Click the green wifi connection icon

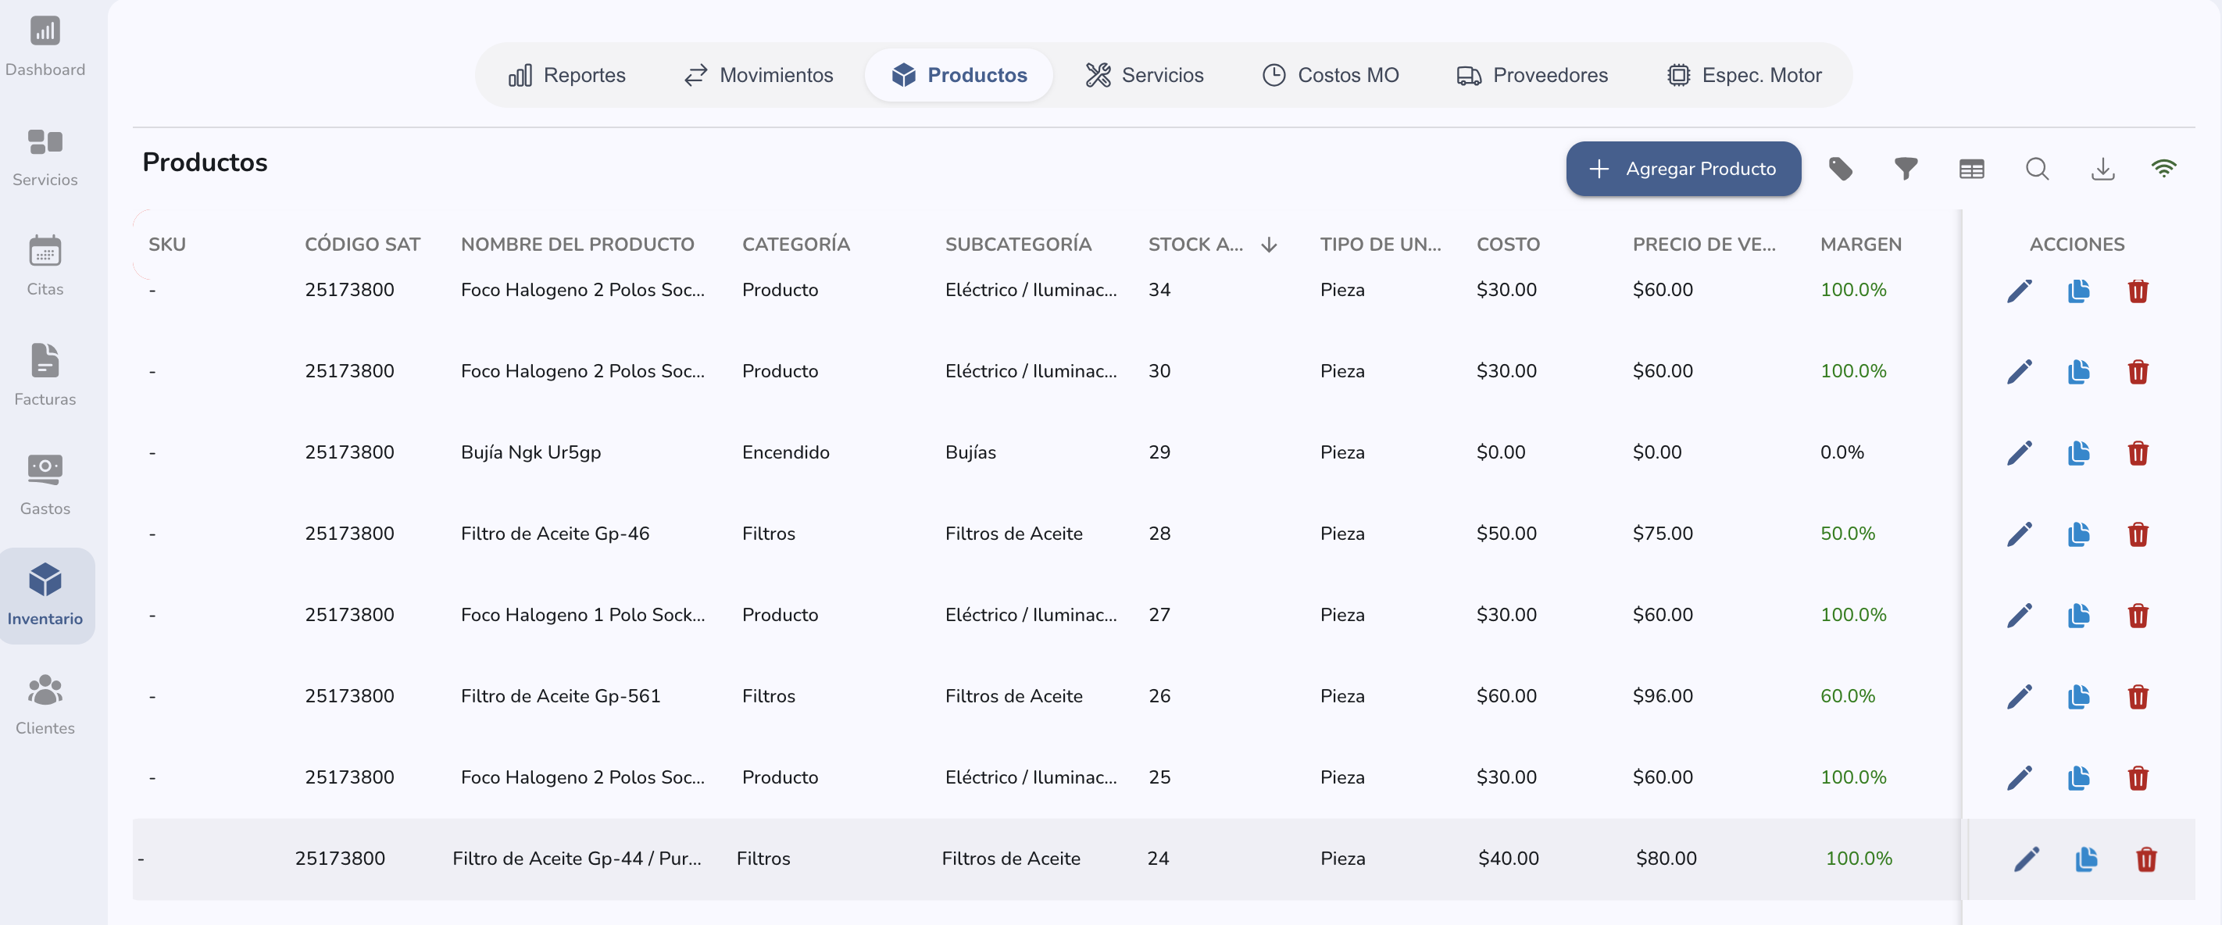pos(2163,168)
